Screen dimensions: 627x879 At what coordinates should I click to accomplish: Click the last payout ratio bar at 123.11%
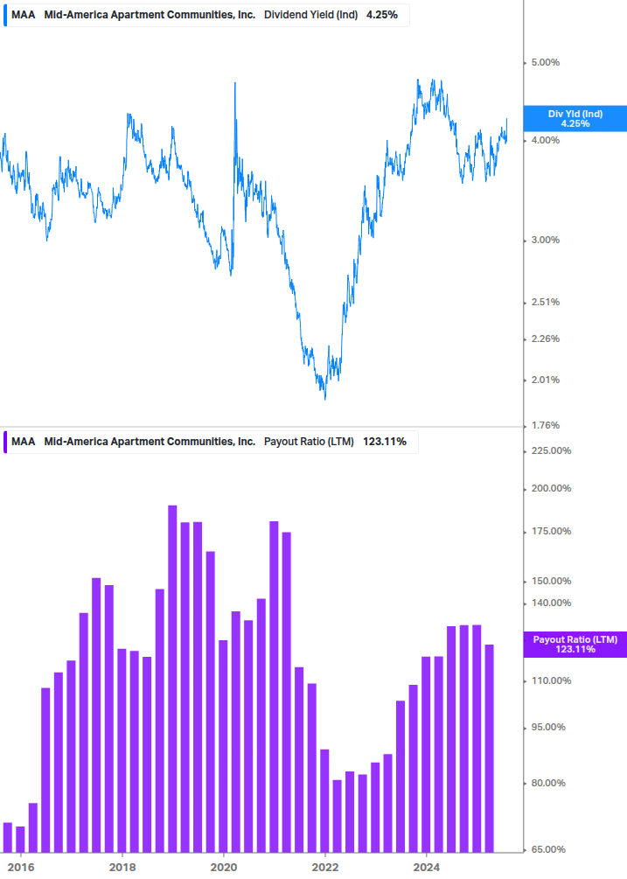(489, 749)
